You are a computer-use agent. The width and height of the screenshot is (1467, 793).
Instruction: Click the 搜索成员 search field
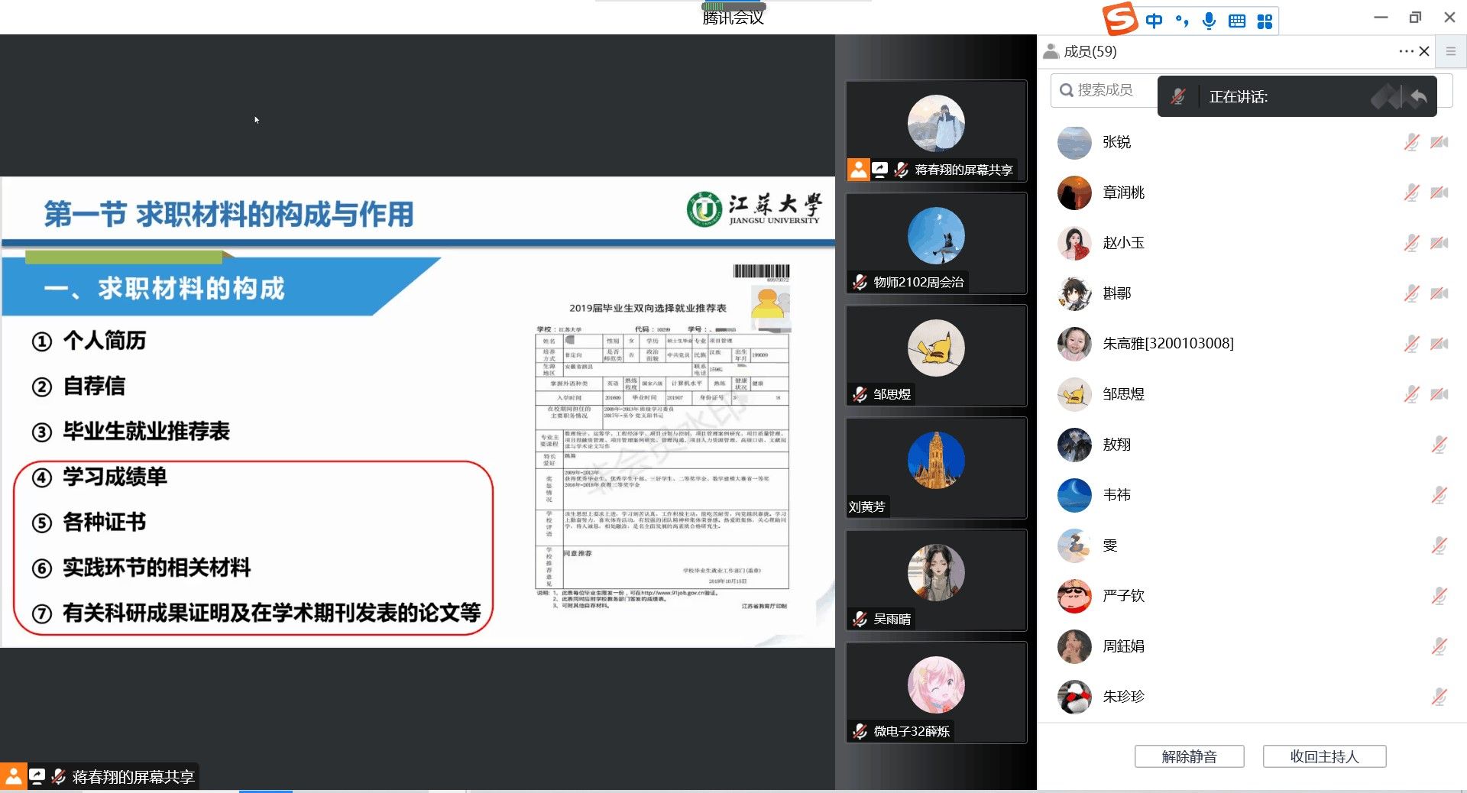1105,90
